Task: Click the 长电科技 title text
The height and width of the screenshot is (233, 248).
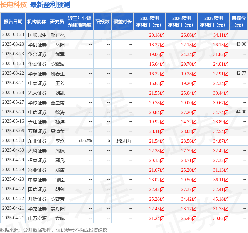Action: (x=13, y=5)
